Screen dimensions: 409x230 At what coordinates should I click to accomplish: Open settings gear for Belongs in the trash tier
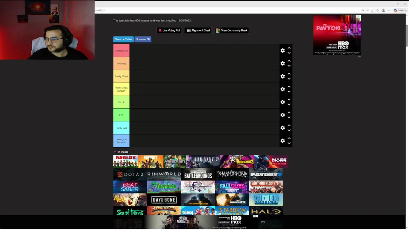(x=282, y=141)
